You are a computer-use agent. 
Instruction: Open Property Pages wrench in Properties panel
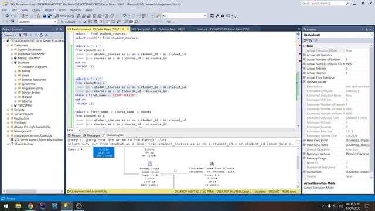[x=316, y=40]
